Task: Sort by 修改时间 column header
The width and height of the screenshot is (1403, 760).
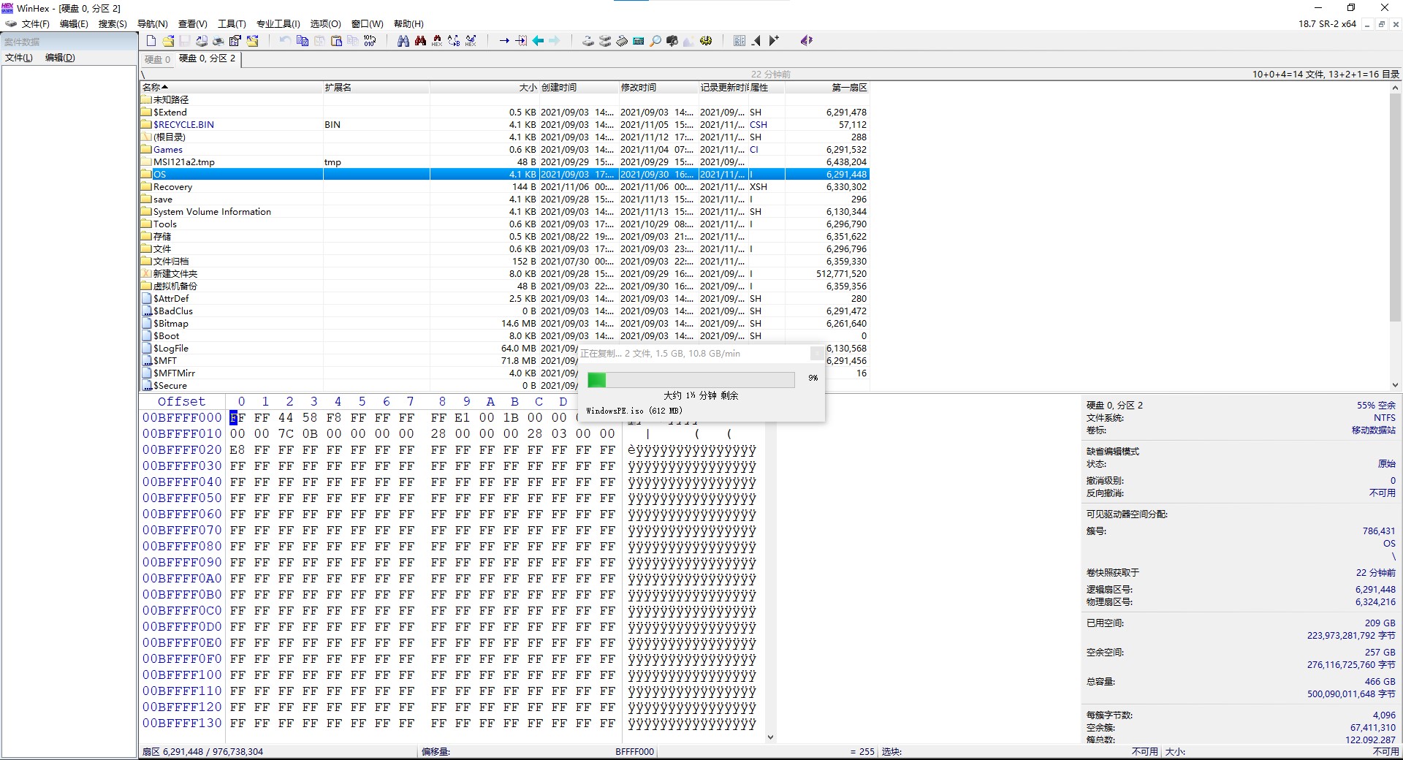Action: tap(658, 88)
